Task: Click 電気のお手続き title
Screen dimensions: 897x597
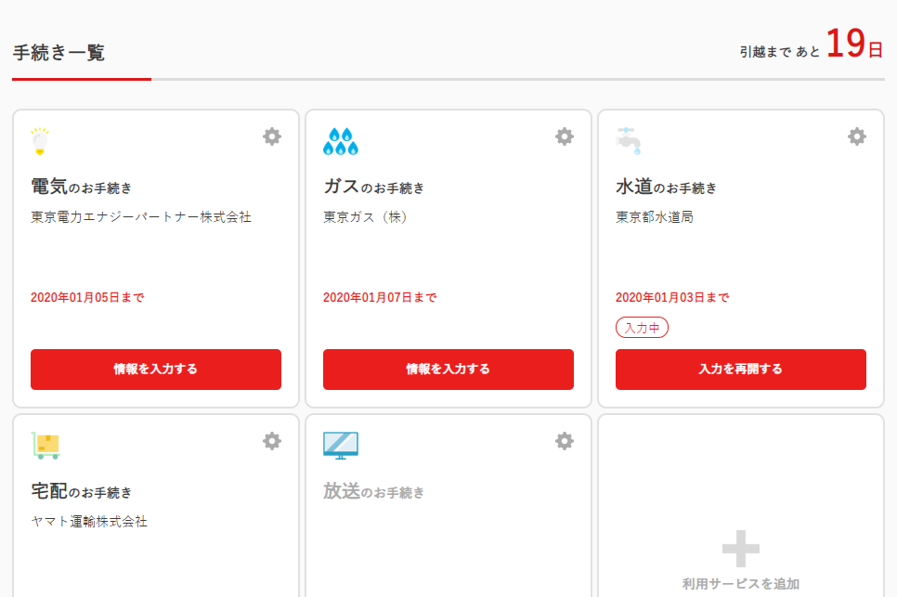Action: (81, 187)
